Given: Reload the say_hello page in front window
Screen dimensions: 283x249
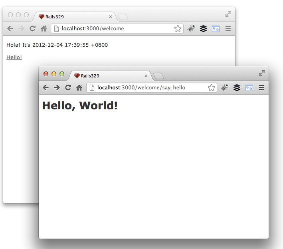Looking at the screenshot, I should click(68, 88).
